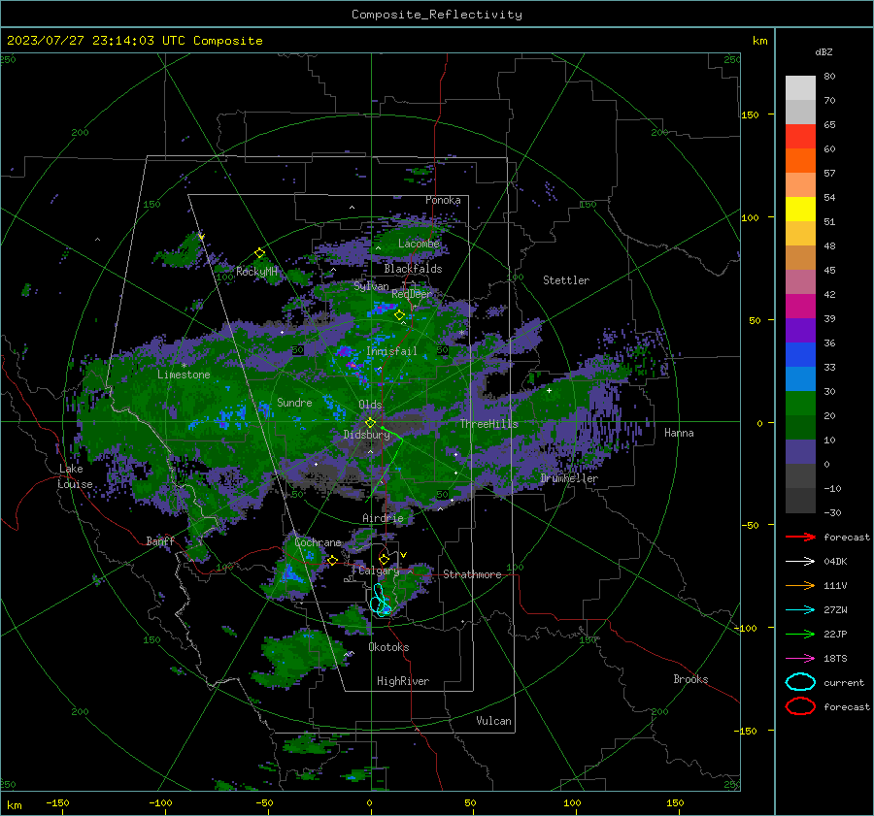Click the Sundre label

[x=294, y=402]
